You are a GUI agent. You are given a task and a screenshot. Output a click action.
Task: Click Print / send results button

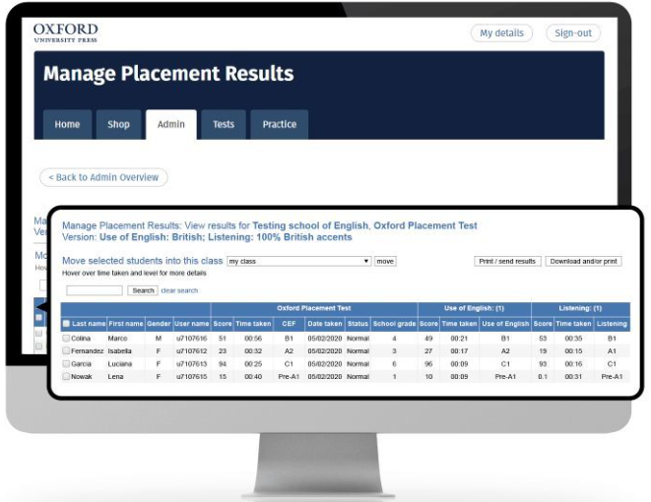[x=507, y=262]
